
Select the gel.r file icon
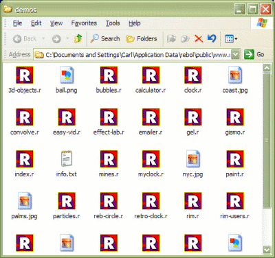192,117
